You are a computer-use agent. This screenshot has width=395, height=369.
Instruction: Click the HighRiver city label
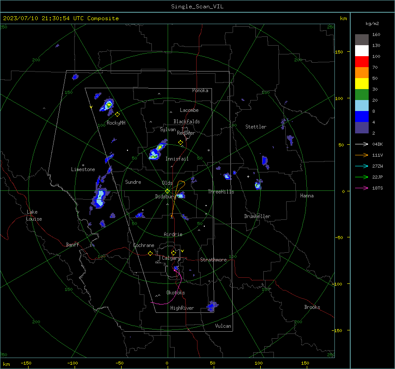(x=182, y=308)
